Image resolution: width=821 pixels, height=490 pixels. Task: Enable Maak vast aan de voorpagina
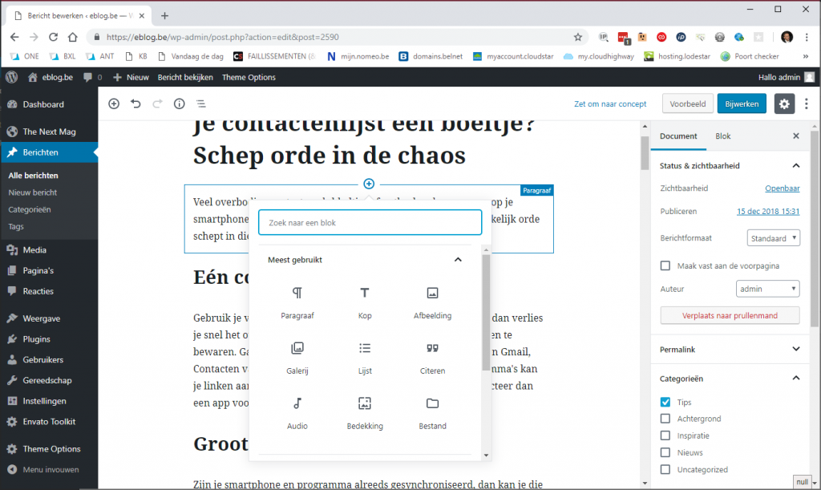pos(665,265)
